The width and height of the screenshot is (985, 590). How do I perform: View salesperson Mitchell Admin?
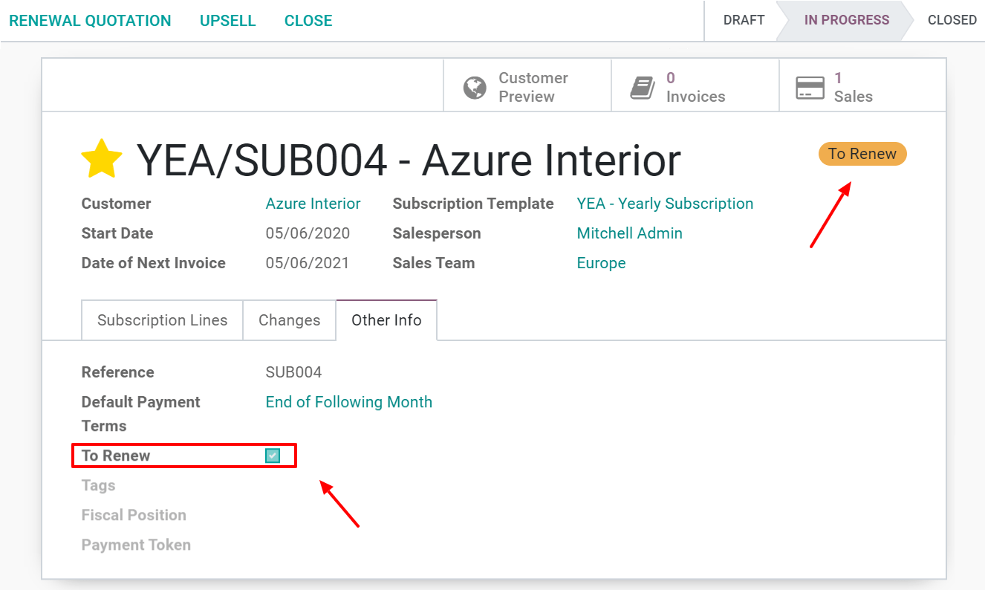click(x=629, y=233)
